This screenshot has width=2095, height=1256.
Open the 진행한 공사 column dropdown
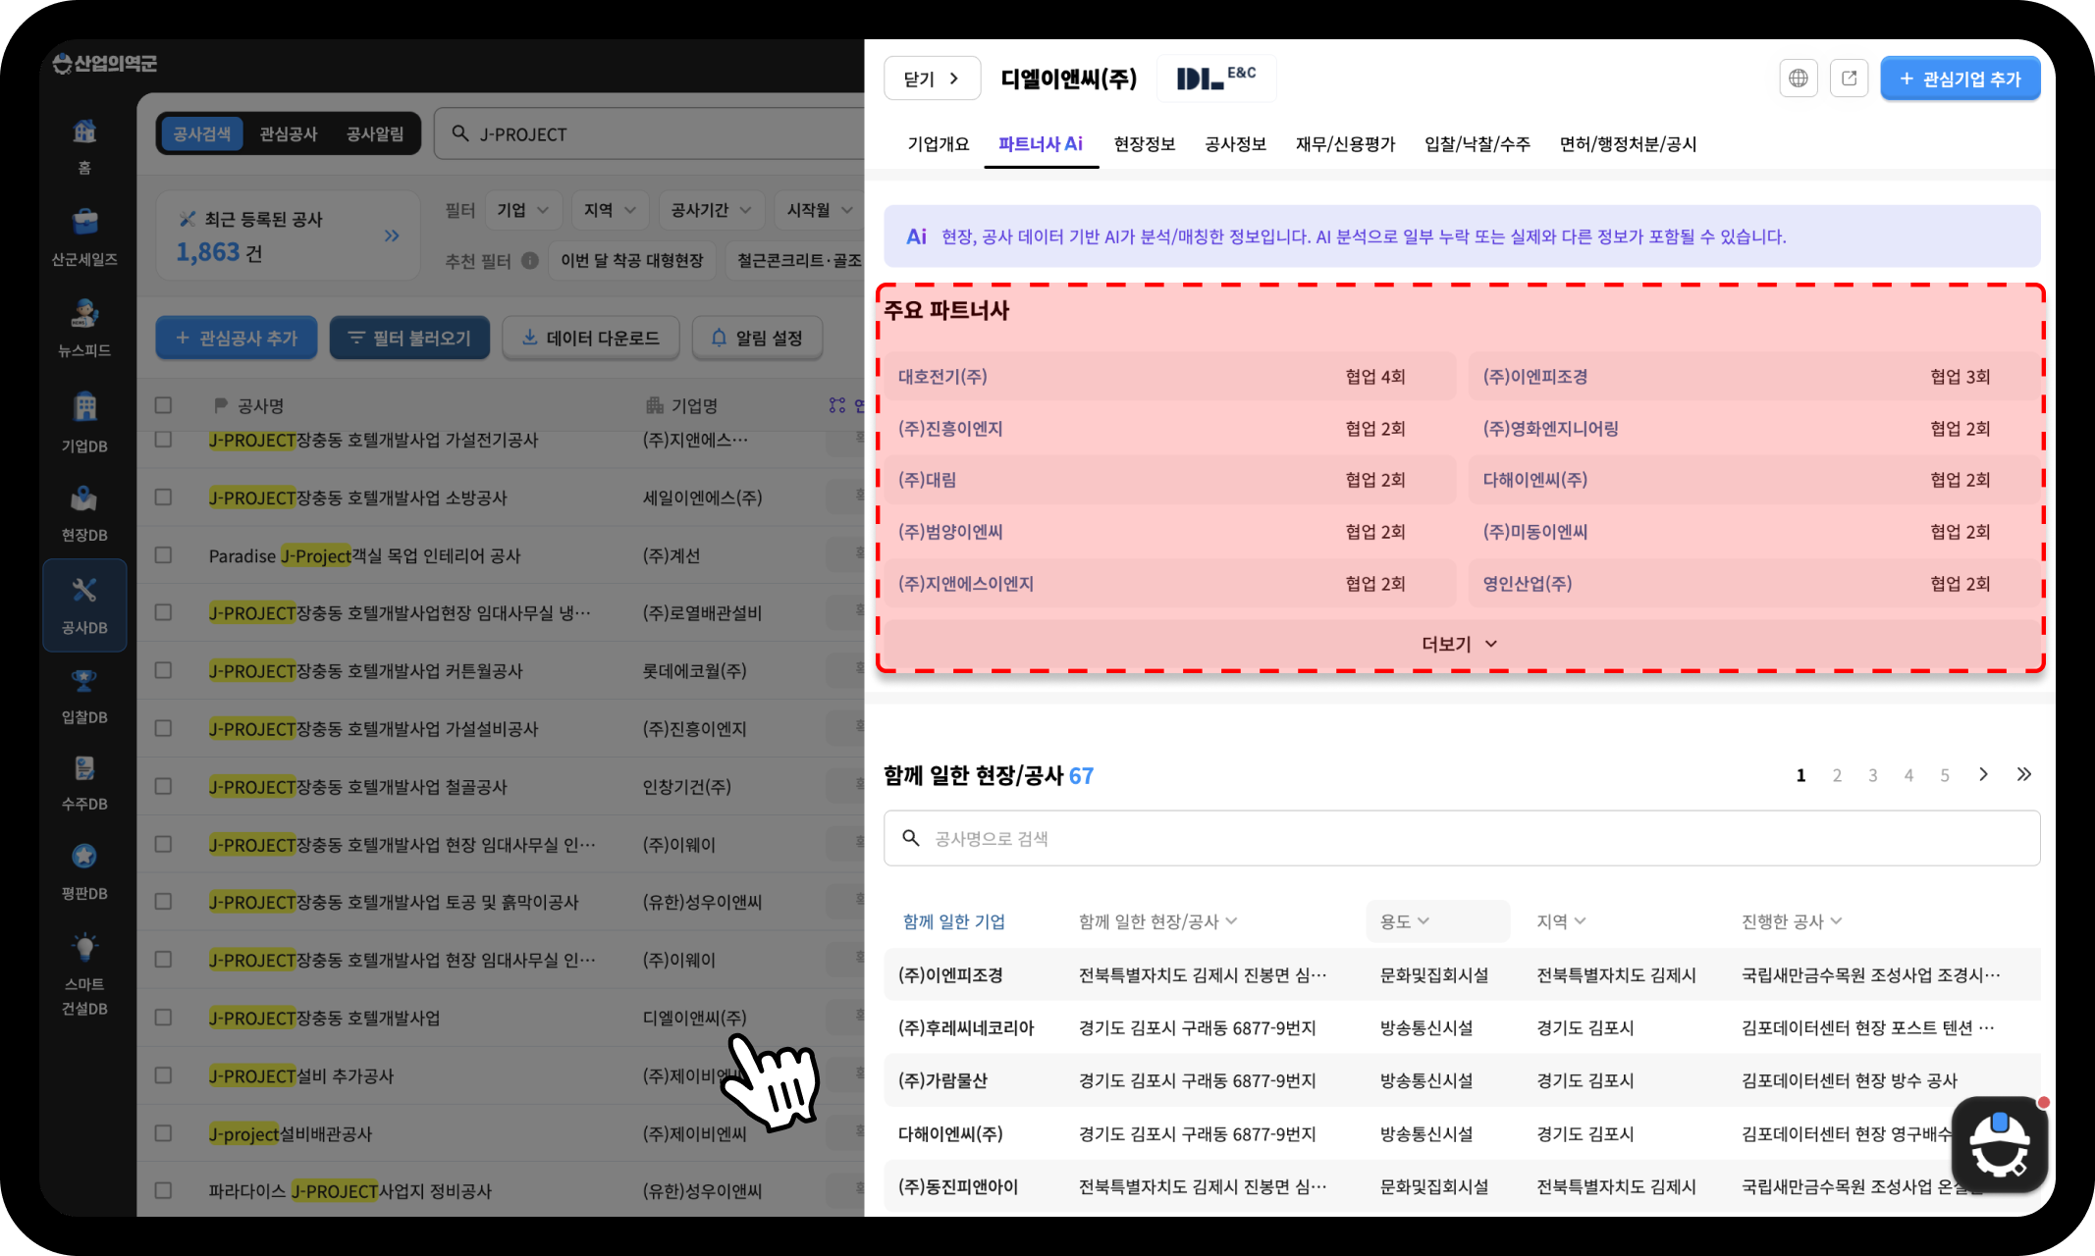tap(1792, 921)
